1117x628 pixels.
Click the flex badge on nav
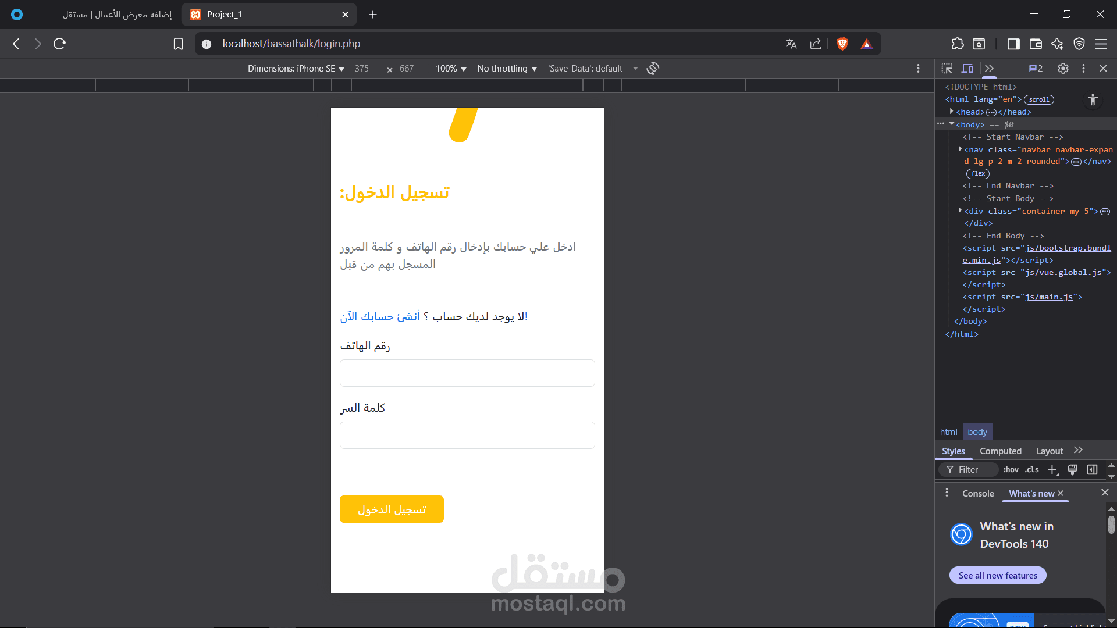point(978,173)
